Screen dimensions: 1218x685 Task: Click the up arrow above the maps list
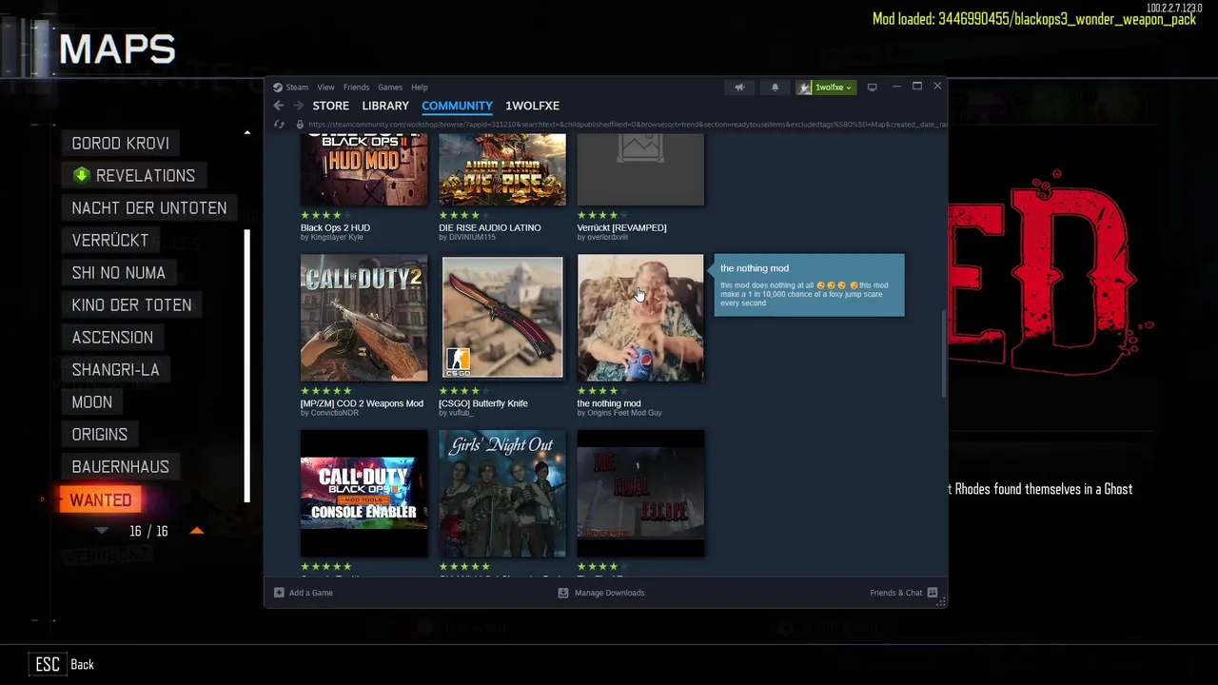247,132
